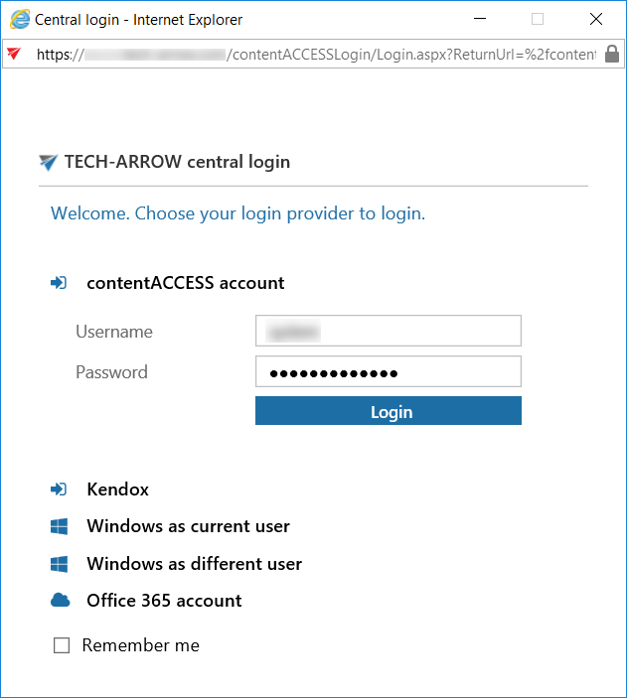This screenshot has height=698, width=627.
Task: Click the TECH-ARROW paper plane logo
Action: 49,163
